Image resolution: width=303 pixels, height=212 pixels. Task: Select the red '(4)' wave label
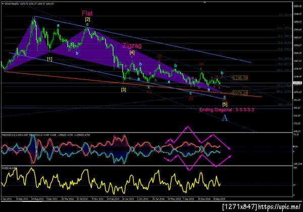[201, 64]
